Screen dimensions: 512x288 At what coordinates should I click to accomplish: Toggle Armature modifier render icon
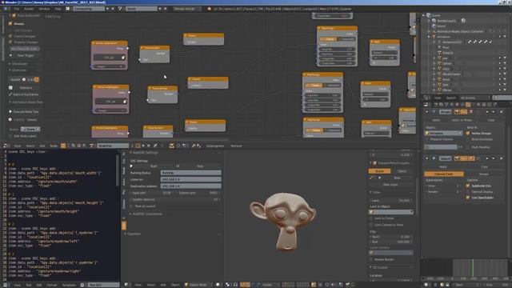point(457,112)
